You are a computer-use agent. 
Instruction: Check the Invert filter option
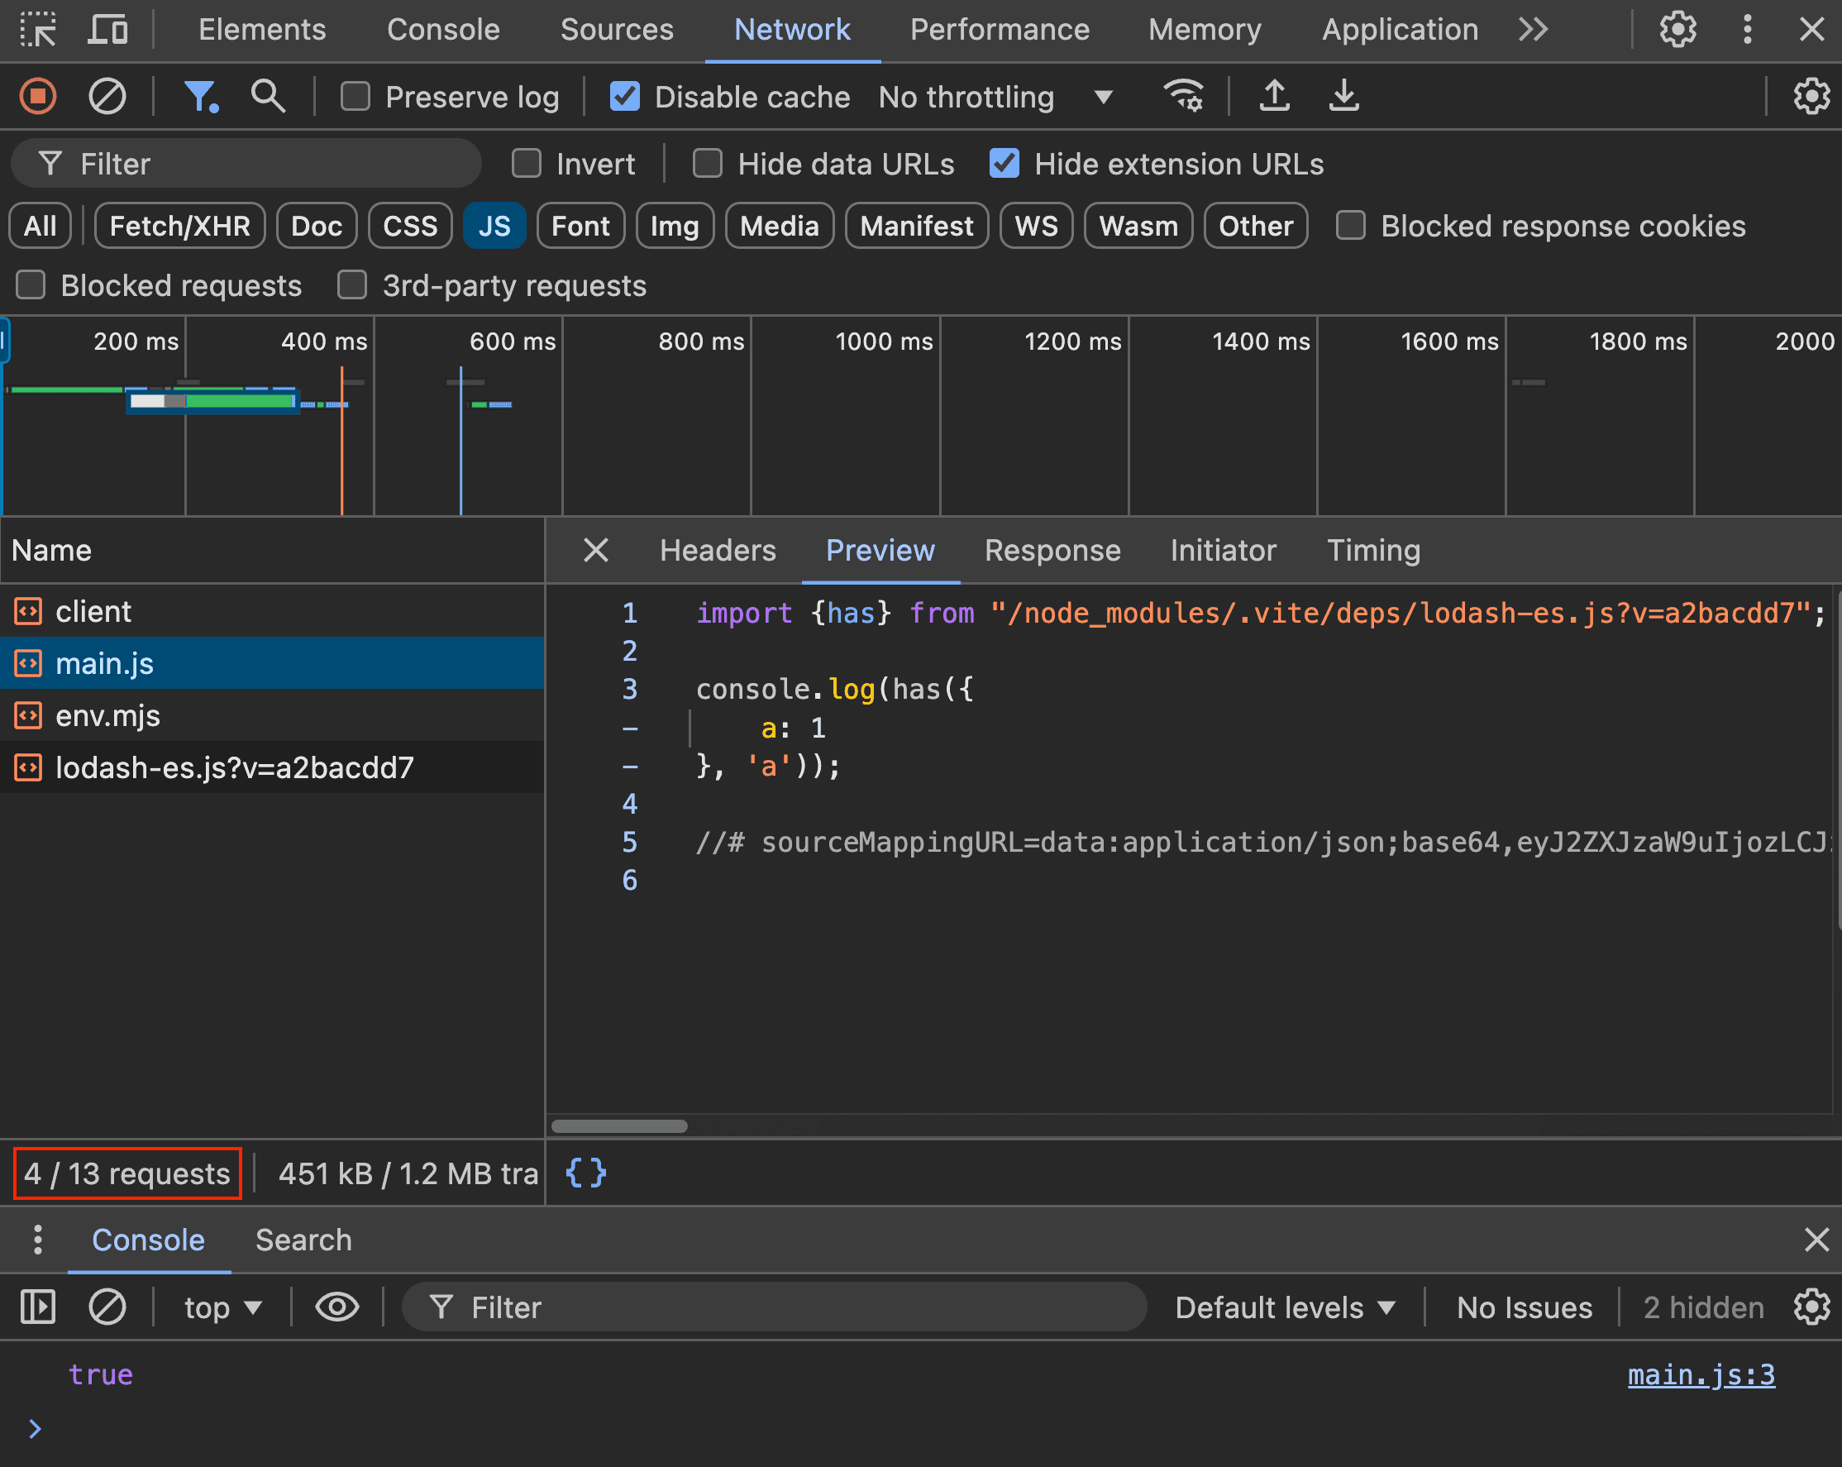(527, 163)
